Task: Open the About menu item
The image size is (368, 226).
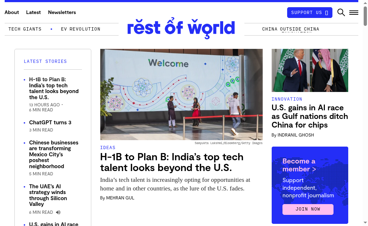Action: click(x=12, y=12)
